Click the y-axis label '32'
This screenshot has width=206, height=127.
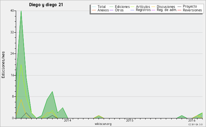tap(12, 32)
